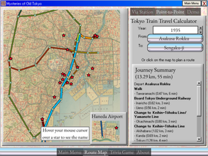Click 'Kanda (0.69 km, 2 min)' entry
The height and width of the screenshot is (156, 208).
[x=151, y=136]
